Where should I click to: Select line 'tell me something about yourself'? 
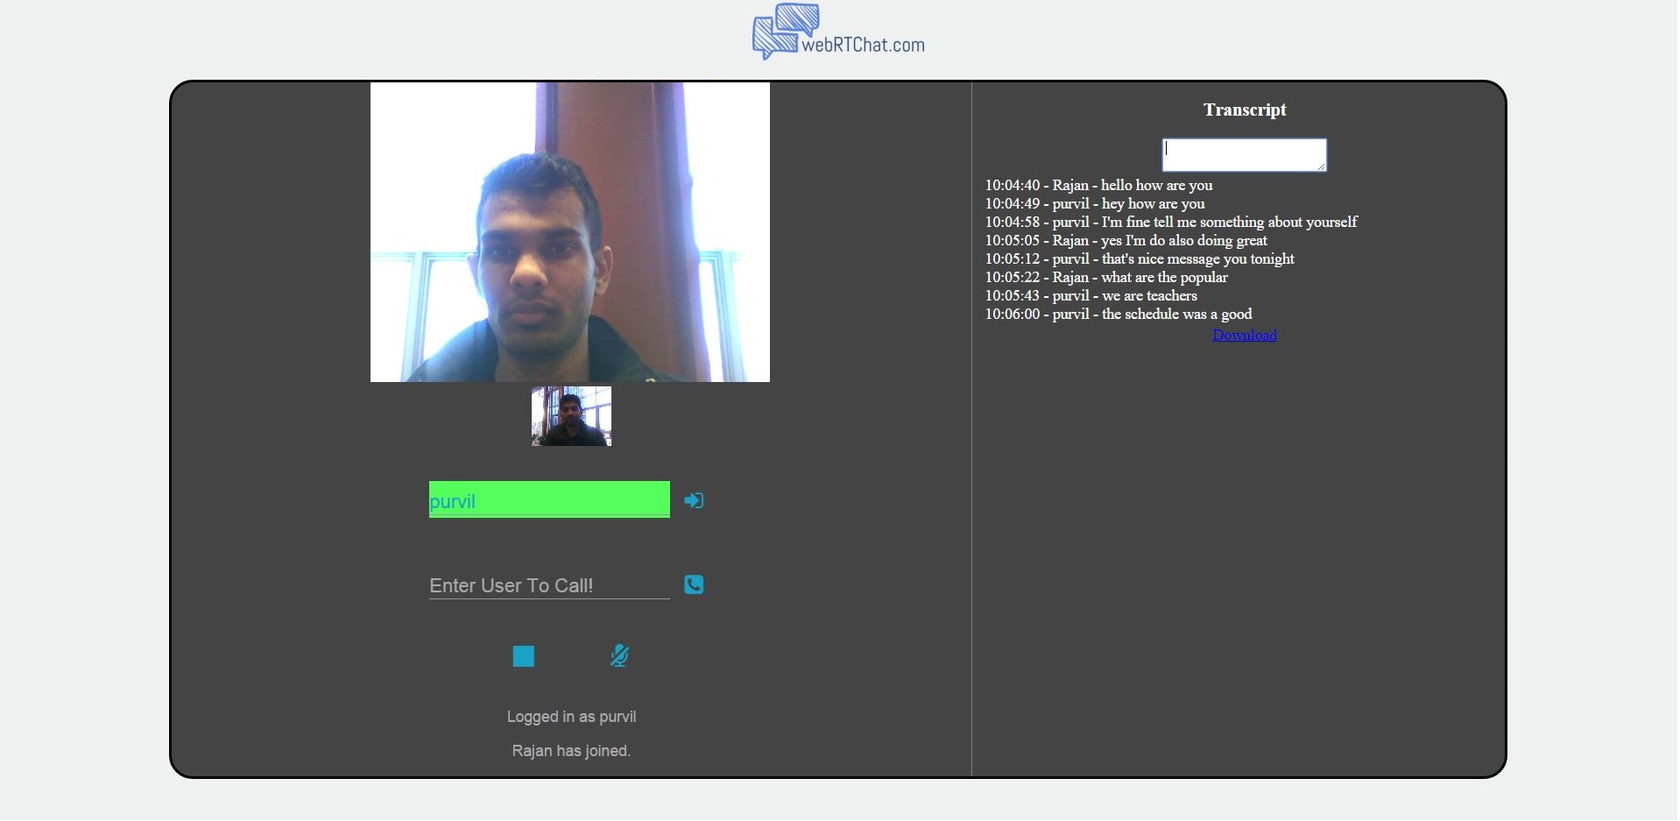(x=1171, y=222)
